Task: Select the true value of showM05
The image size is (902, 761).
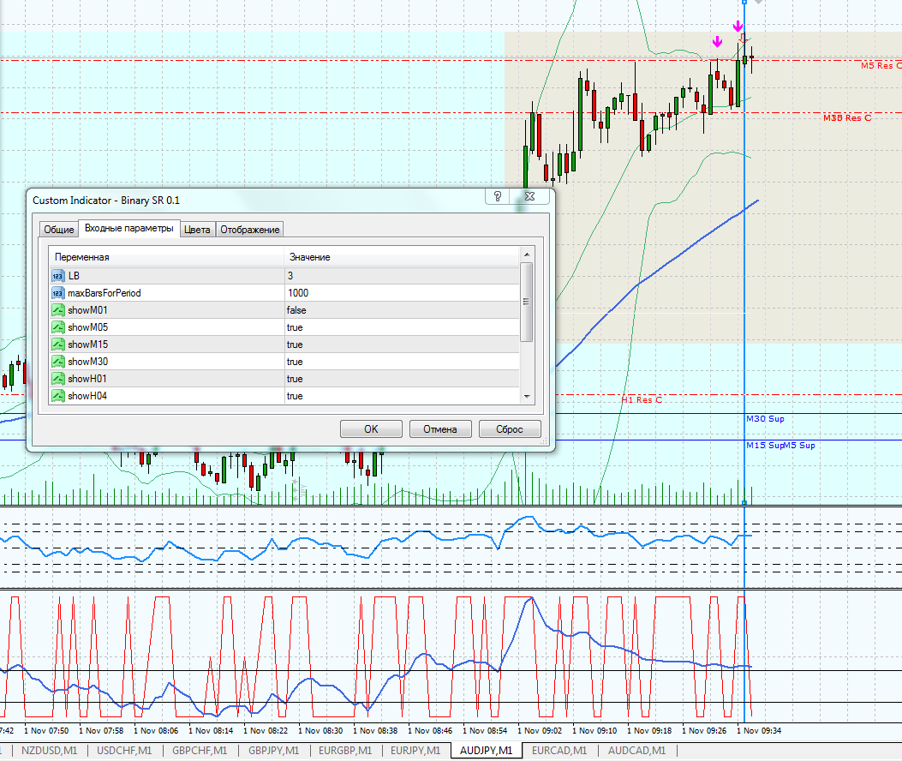Action: point(295,327)
